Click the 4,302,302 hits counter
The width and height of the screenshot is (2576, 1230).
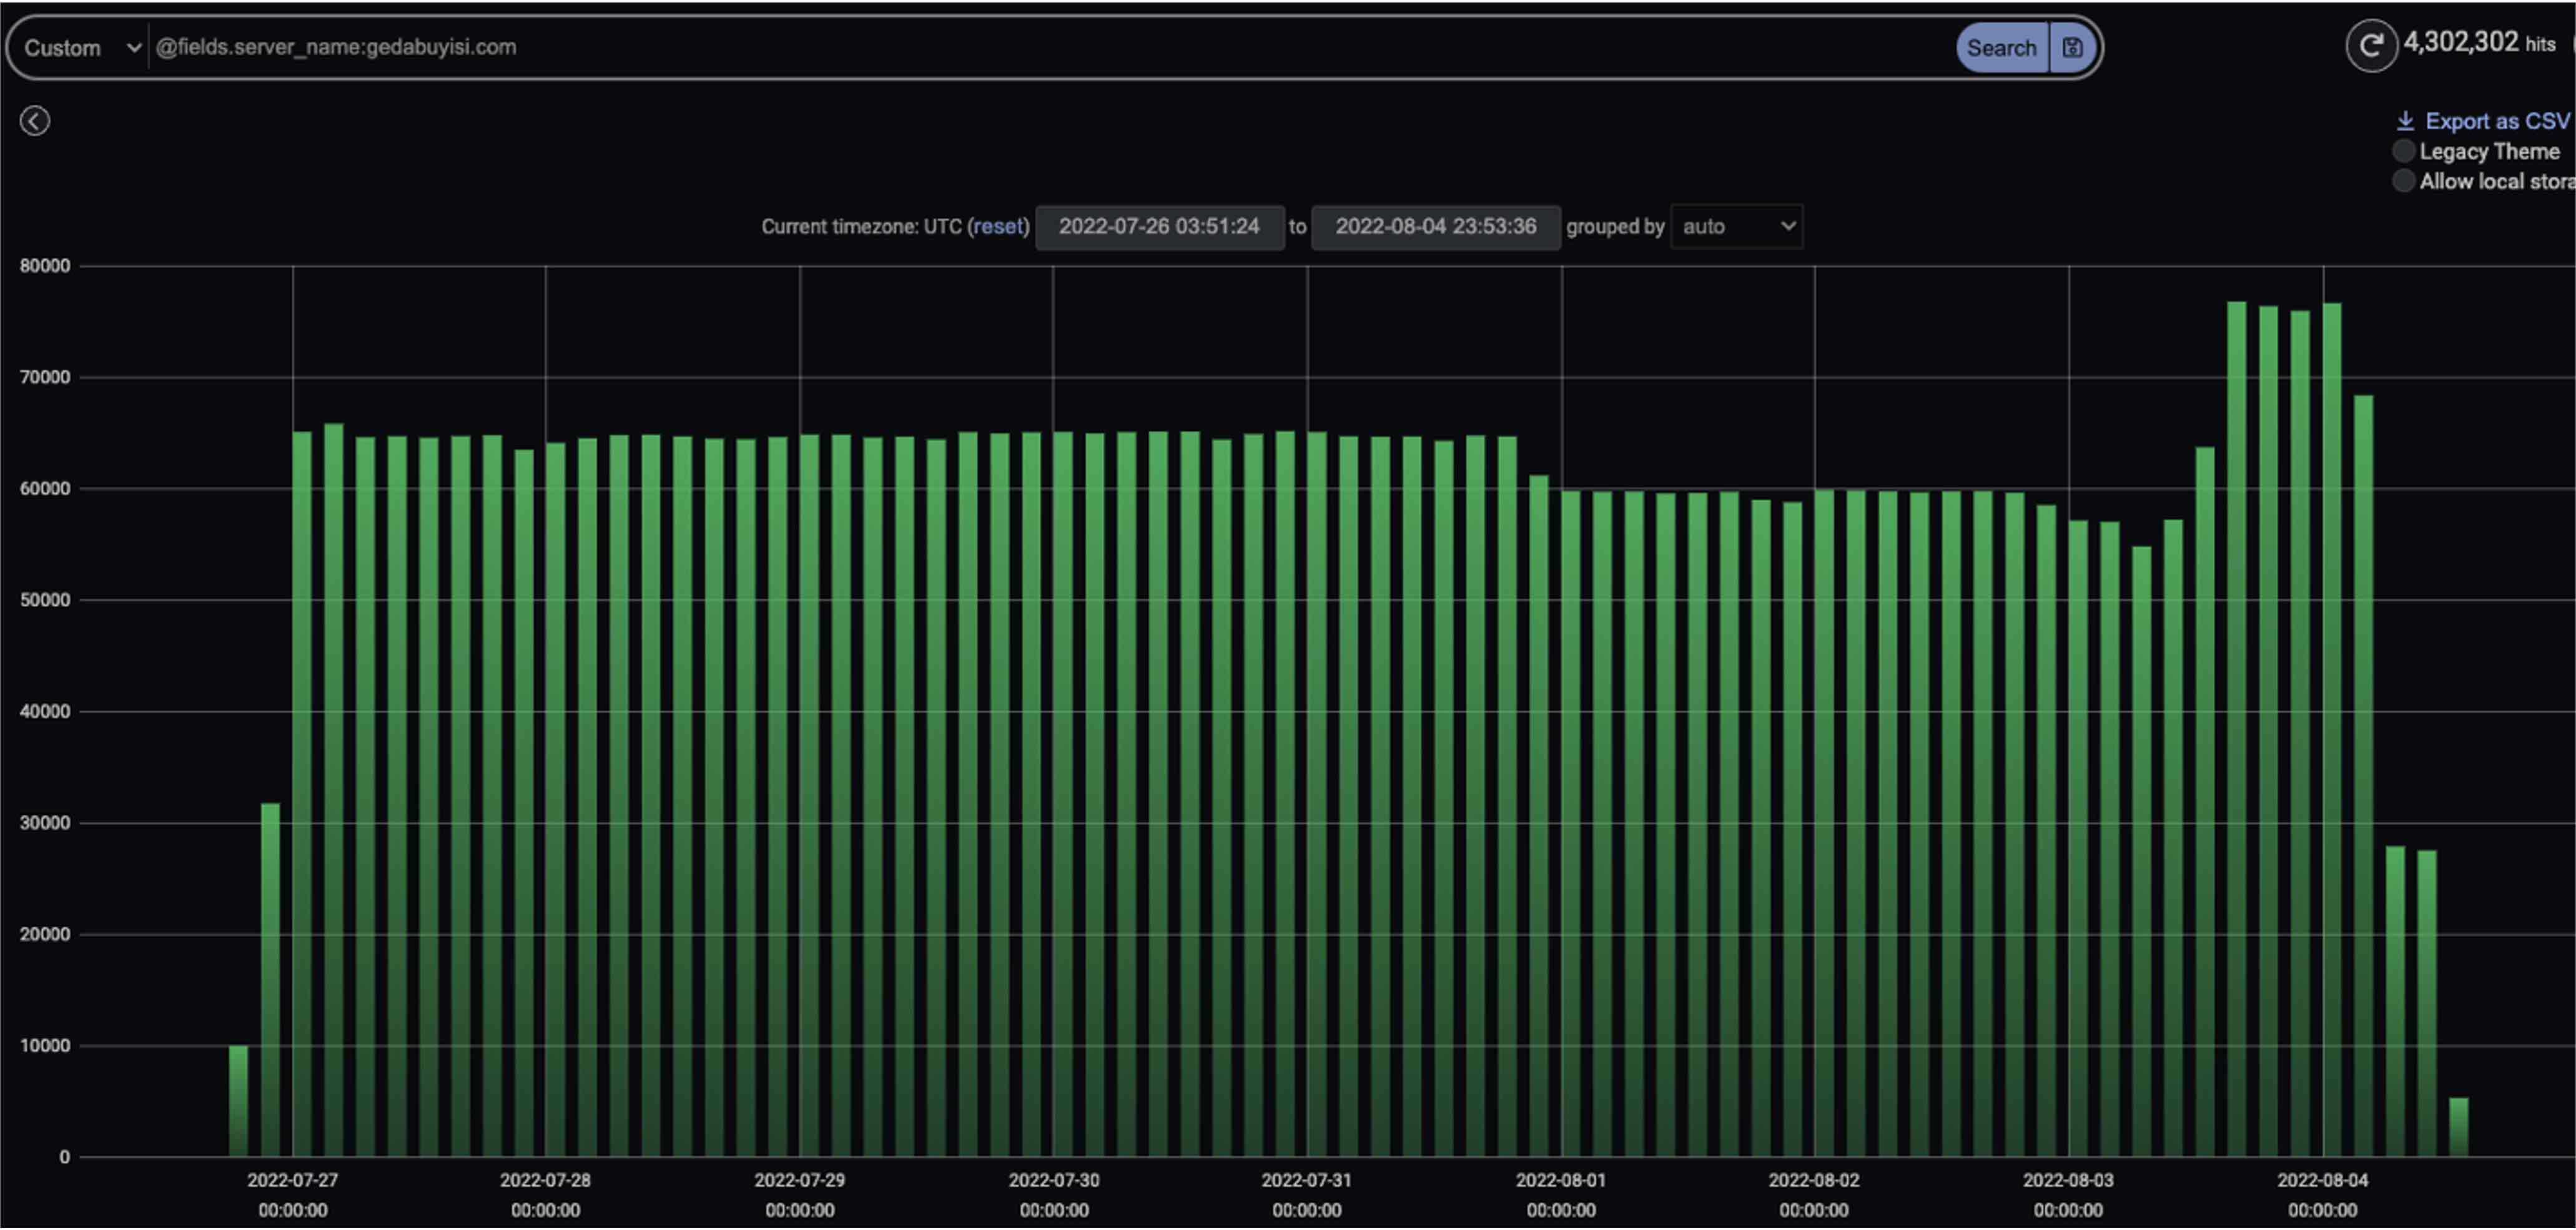click(2478, 43)
